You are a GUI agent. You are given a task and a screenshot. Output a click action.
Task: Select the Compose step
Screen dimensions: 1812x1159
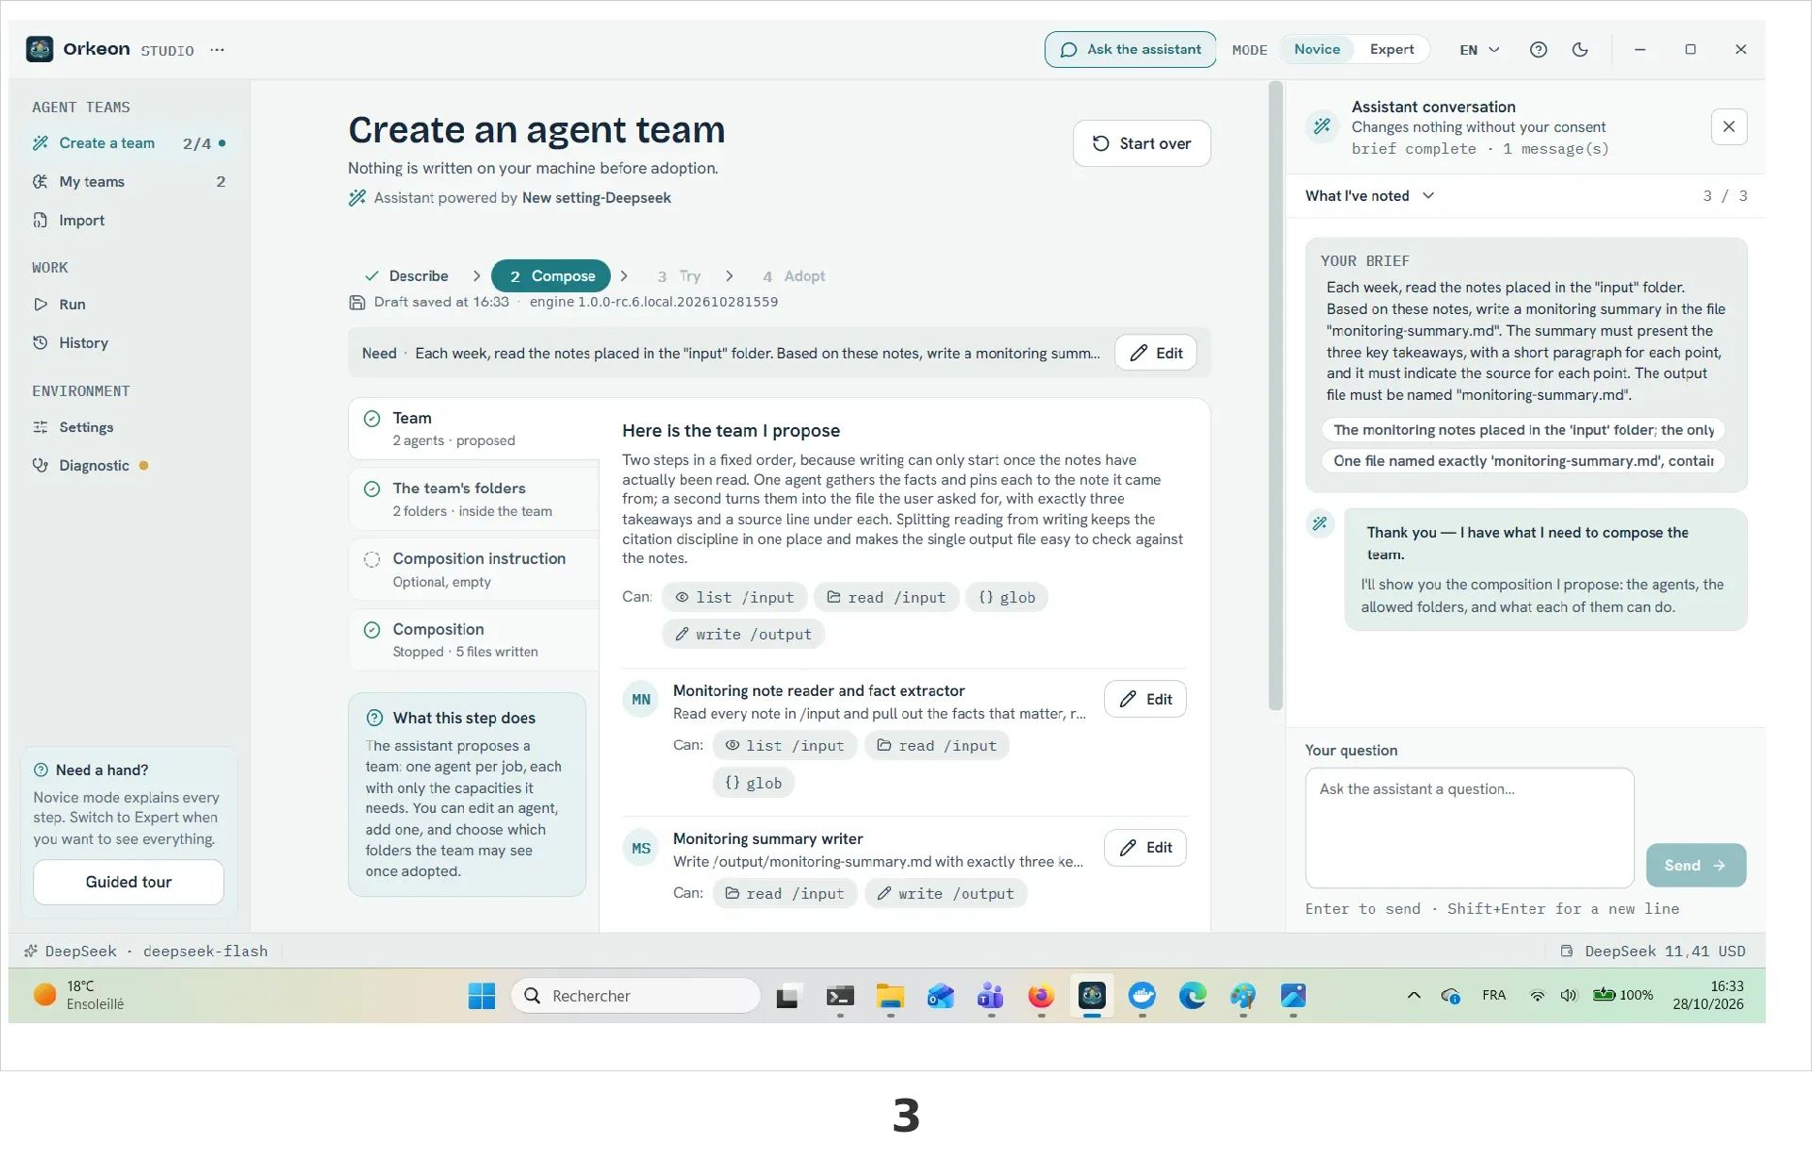point(552,275)
